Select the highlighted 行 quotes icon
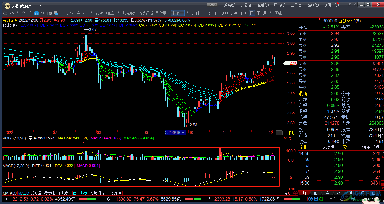Screen dimensions: 384x204 coord(36,13)
